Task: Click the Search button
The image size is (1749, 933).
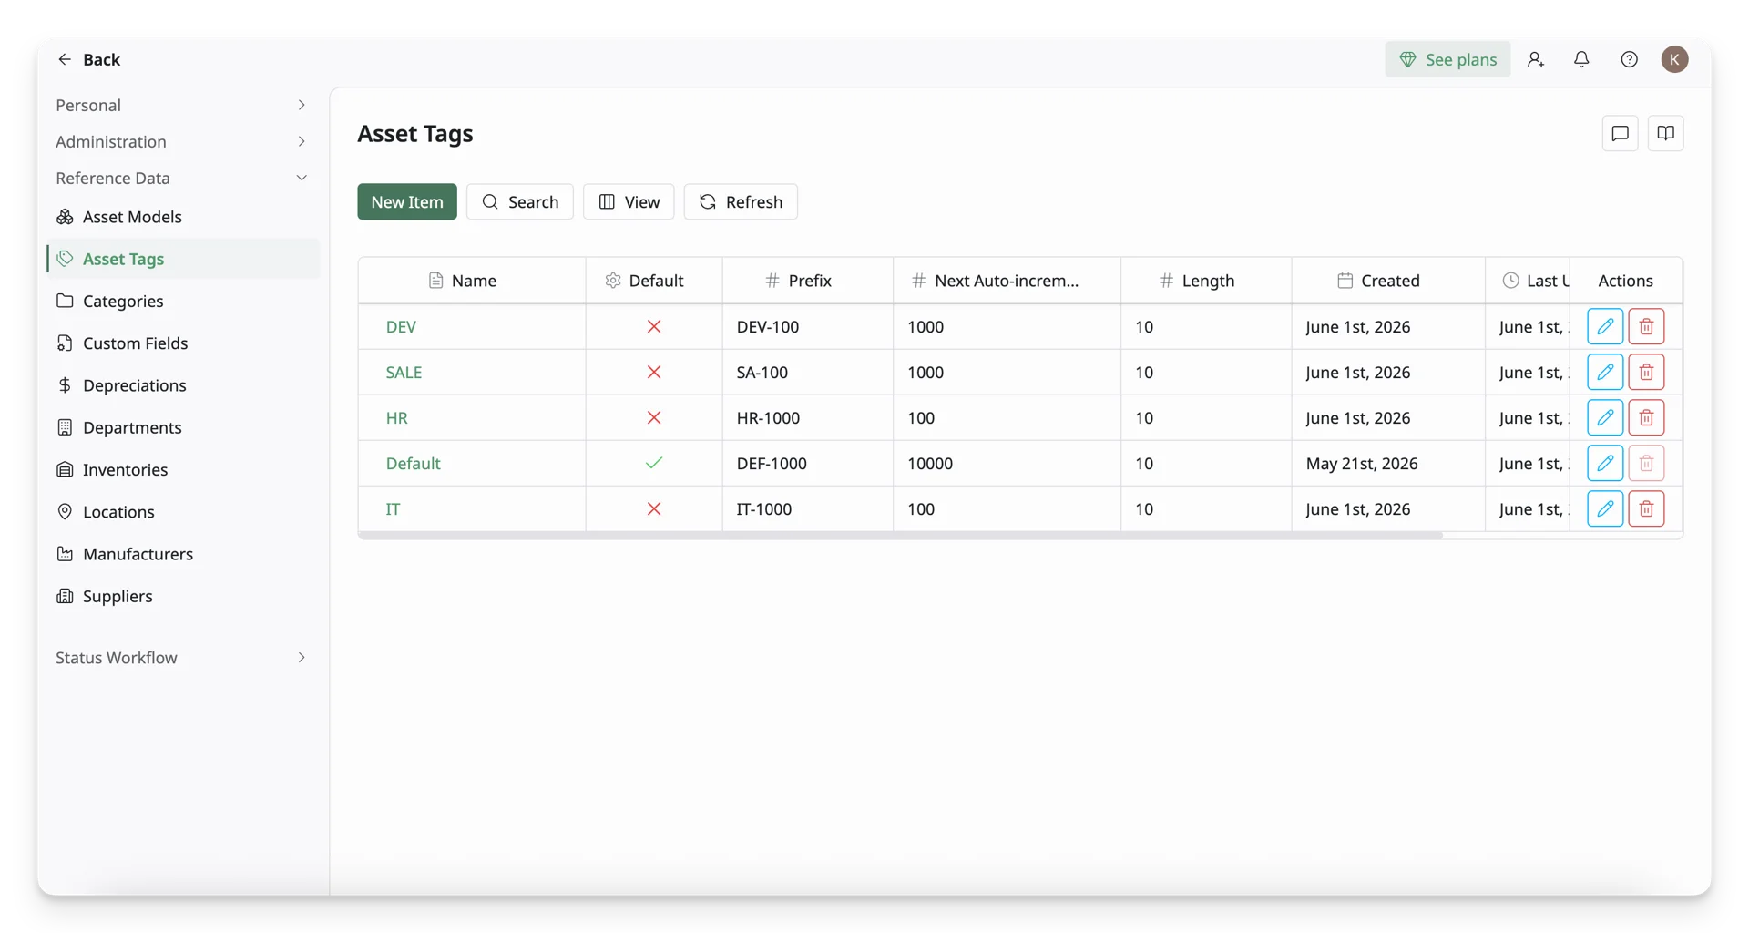Action: click(x=520, y=201)
